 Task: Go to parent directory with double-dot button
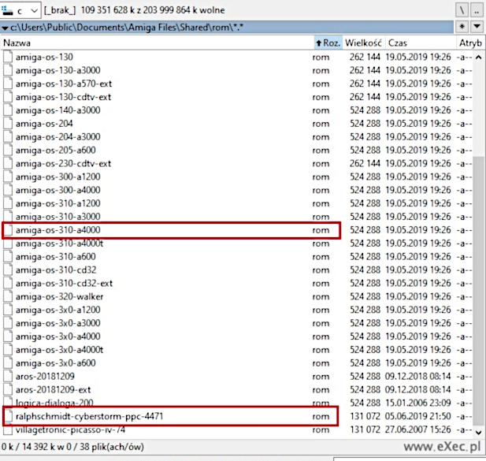coord(477,10)
